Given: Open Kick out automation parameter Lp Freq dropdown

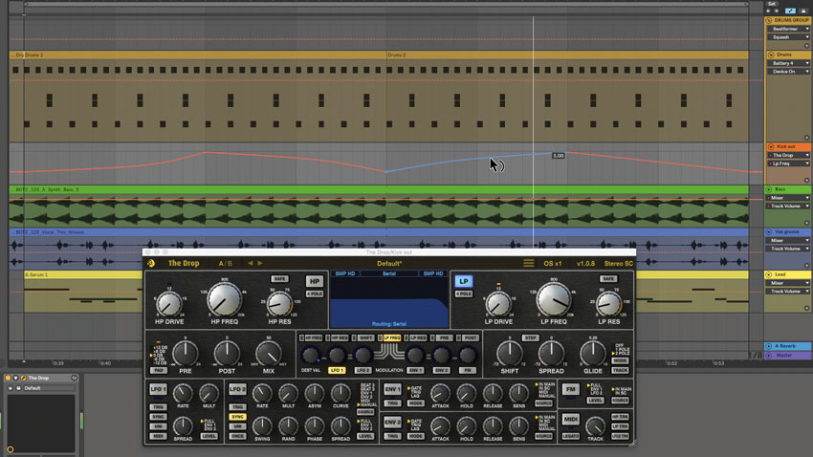Looking at the screenshot, I should click(x=788, y=163).
